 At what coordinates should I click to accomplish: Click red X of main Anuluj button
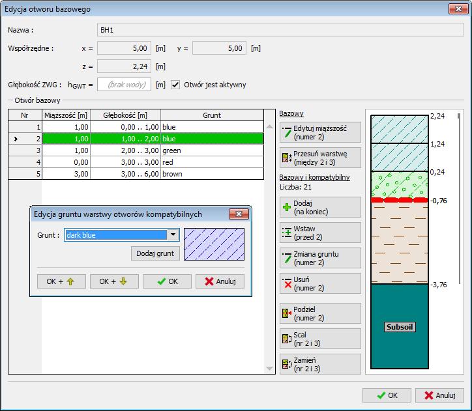429,395
